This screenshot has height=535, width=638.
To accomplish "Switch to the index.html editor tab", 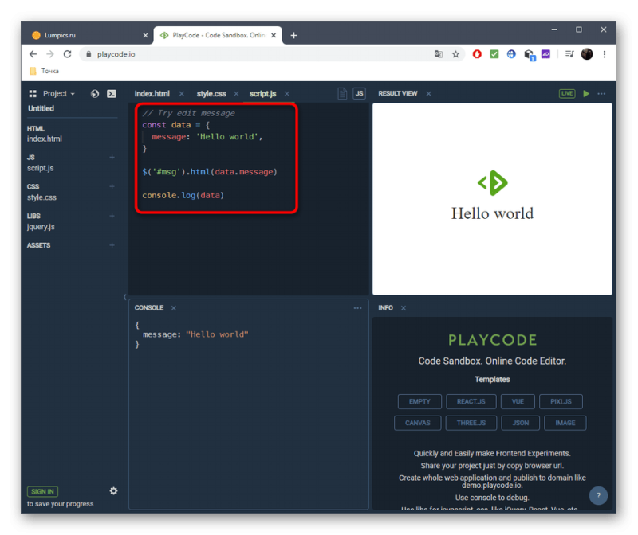I will click(x=152, y=94).
